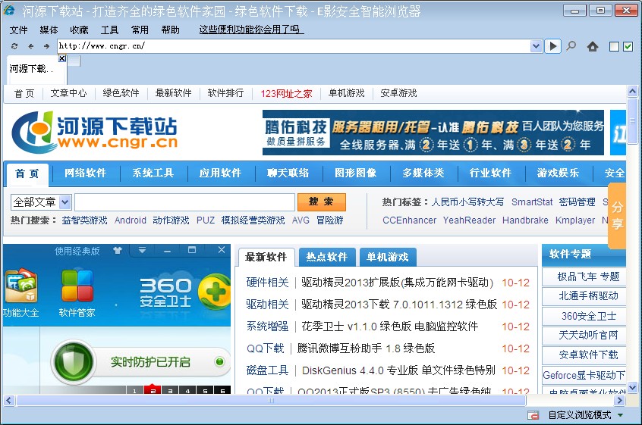Select slide number 6 in the slideshow pager
Screen dimensions: 642x425
223,390
